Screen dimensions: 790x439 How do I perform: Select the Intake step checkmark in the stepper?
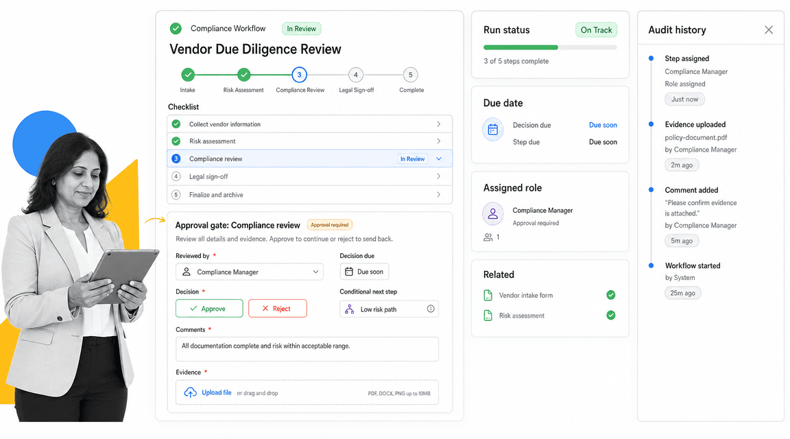coord(188,75)
